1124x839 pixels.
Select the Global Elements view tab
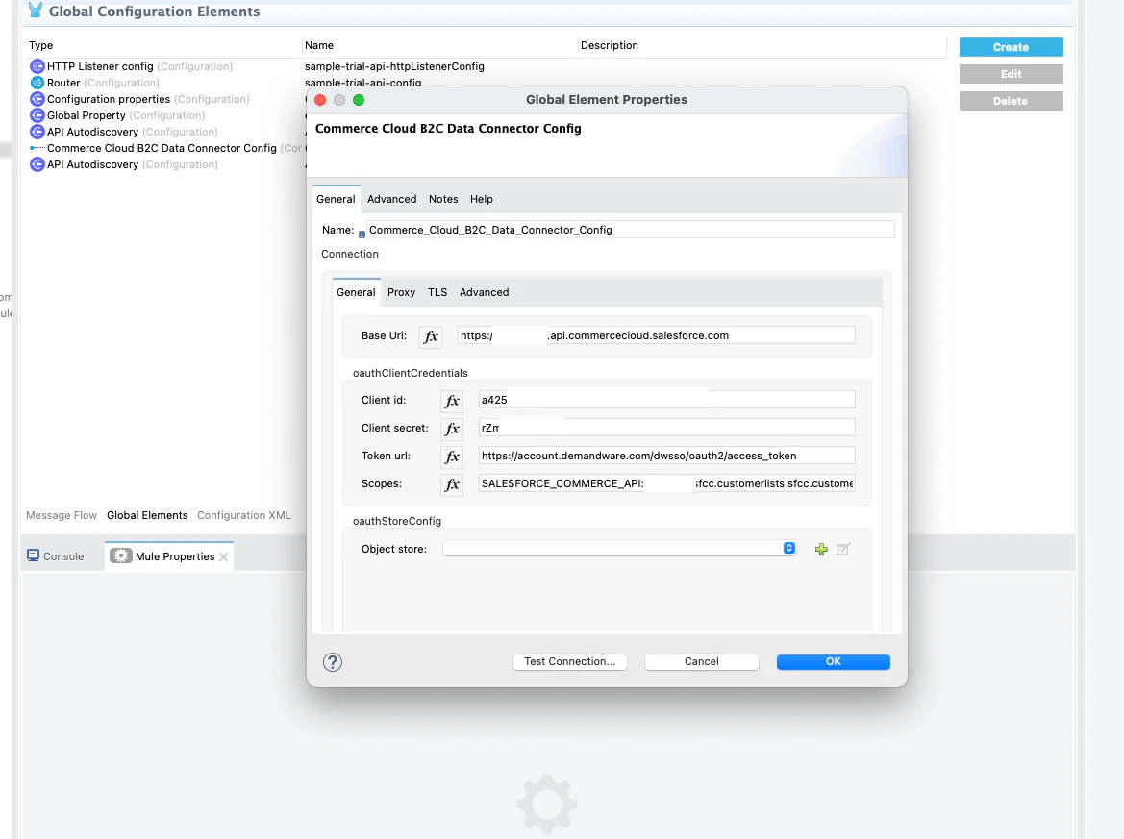point(147,515)
